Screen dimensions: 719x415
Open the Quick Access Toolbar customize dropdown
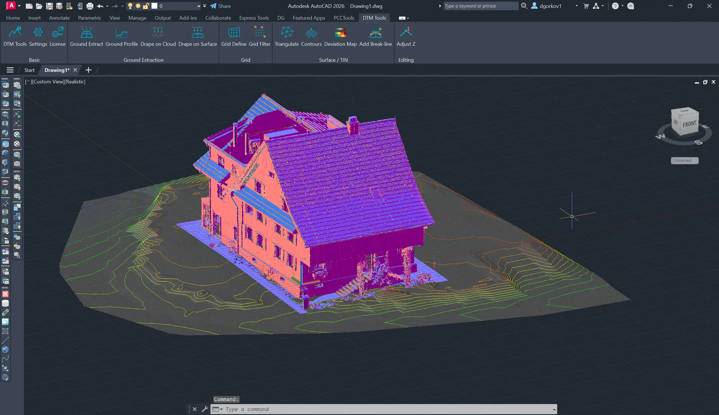204,6
